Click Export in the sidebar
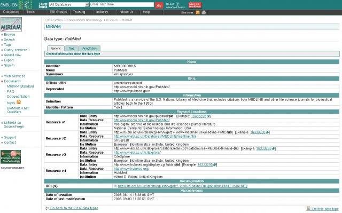This screenshot has width=342, height=213. point(9,60)
